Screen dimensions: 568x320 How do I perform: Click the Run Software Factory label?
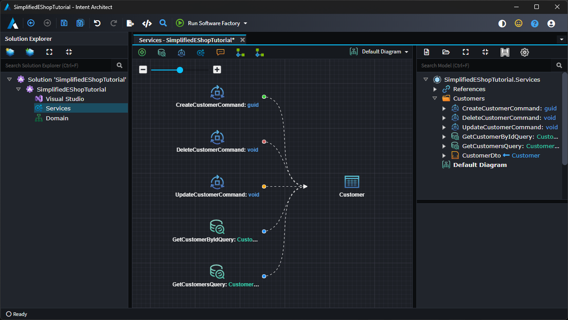(x=214, y=23)
